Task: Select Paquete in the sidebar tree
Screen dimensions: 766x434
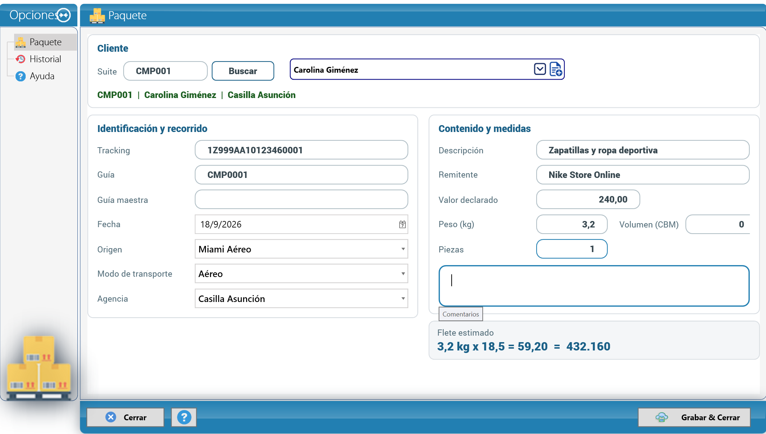Action: tap(46, 42)
